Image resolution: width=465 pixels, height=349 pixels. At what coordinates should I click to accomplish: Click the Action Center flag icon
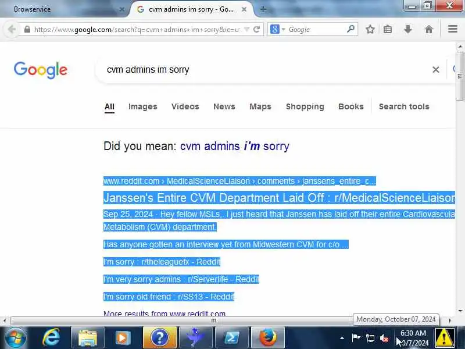(x=356, y=338)
